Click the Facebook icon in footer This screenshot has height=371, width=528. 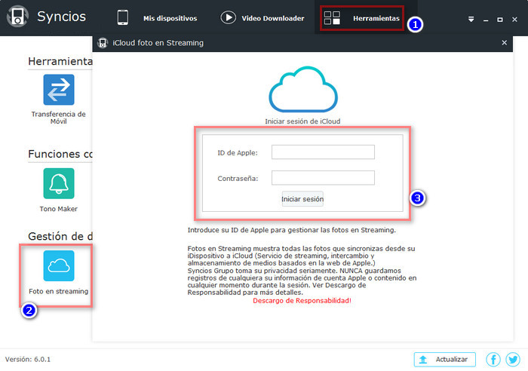pyautogui.click(x=493, y=360)
